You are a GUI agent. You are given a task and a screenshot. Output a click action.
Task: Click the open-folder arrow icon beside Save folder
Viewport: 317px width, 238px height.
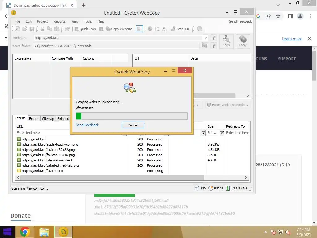tap(214, 46)
